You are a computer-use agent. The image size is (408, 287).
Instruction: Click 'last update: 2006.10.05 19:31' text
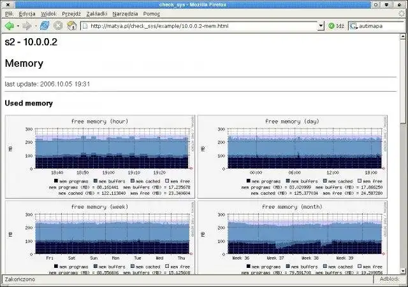coord(47,84)
